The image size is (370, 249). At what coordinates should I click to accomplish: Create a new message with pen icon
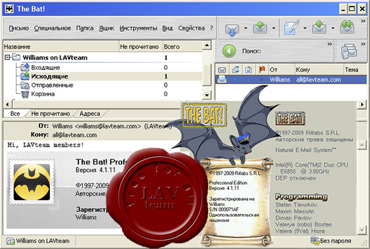[292, 28]
